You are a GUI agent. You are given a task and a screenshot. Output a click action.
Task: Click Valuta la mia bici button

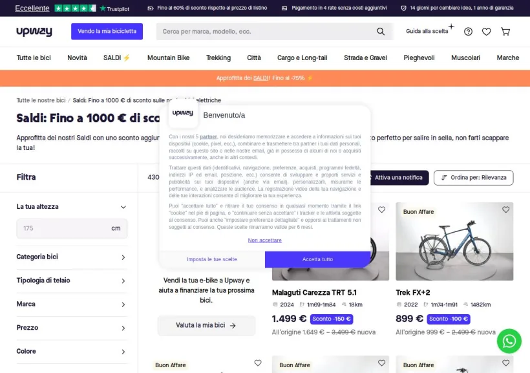[x=206, y=325]
